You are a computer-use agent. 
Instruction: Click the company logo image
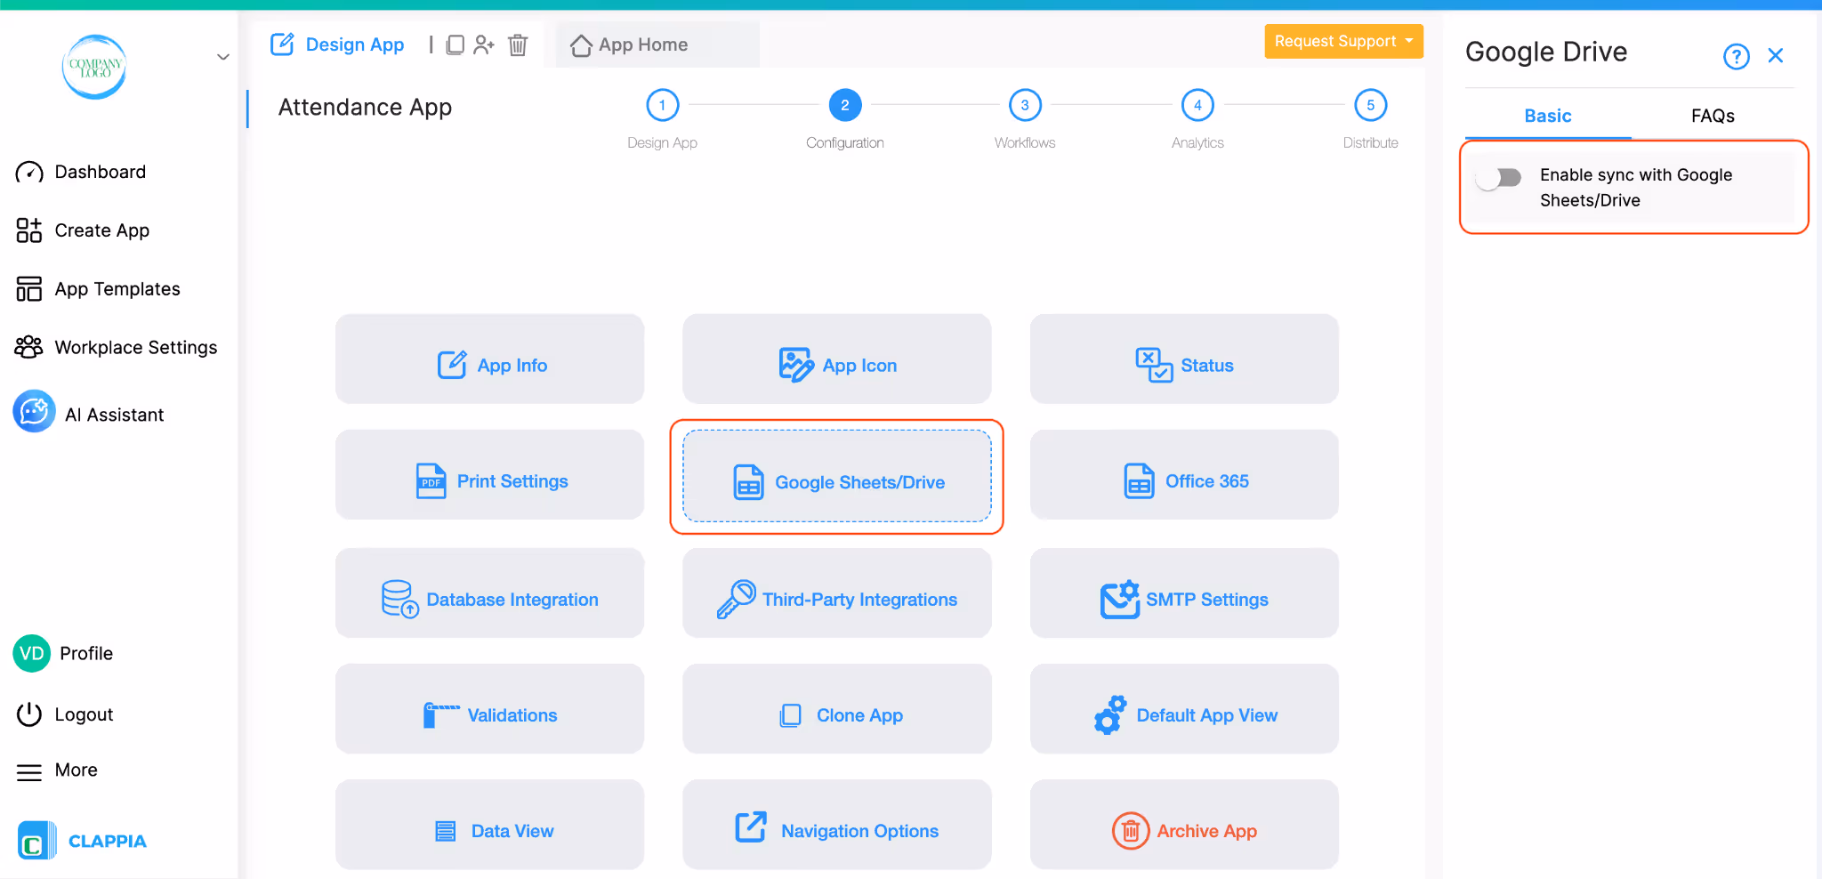pos(94,67)
